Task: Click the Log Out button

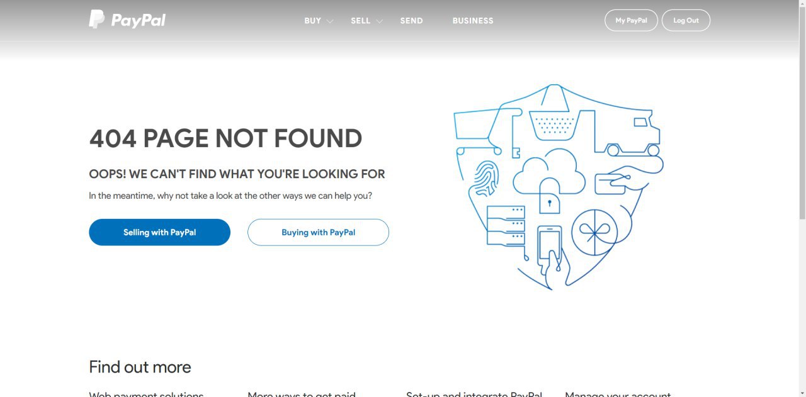Action: (686, 20)
